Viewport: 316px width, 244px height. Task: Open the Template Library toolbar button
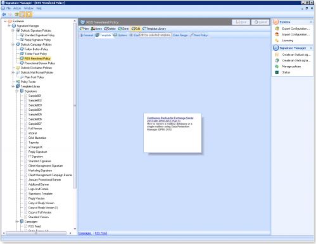click(155, 29)
